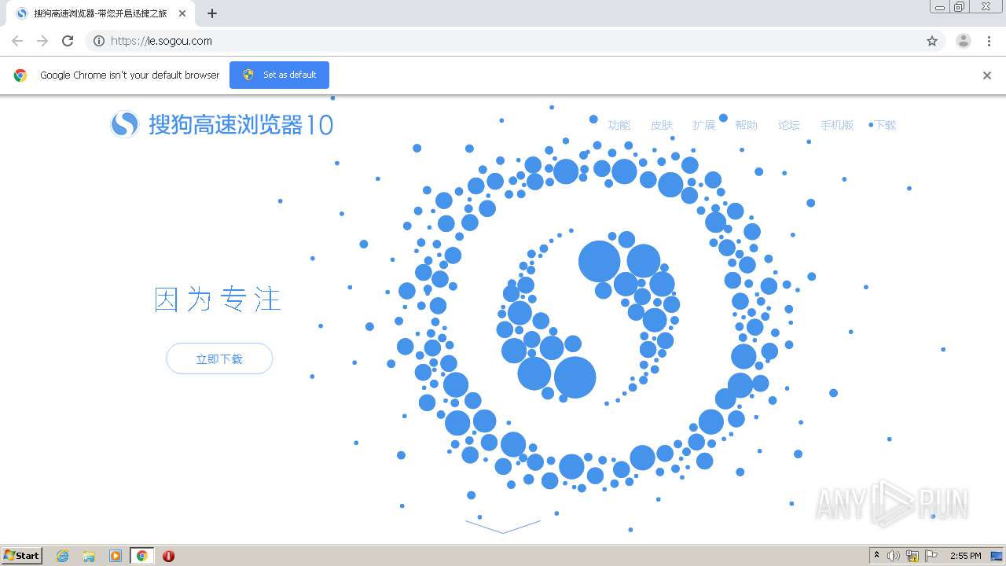Go forward using the browser forward arrow
The image size is (1006, 566).
[x=42, y=41]
